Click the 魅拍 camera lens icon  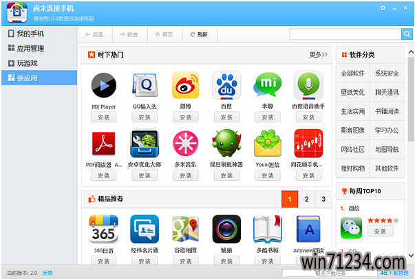click(226, 229)
